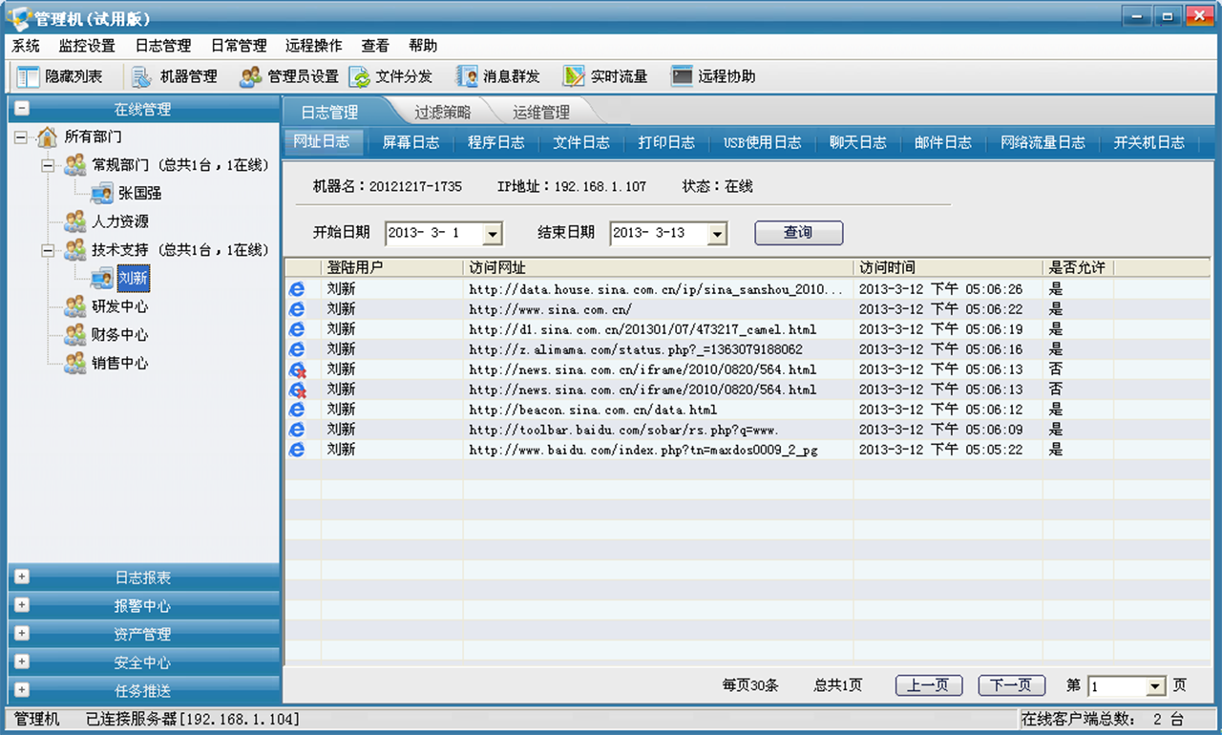Click the computer icon beside 张国强
Screen dimensions: 1222x735
[x=101, y=194]
